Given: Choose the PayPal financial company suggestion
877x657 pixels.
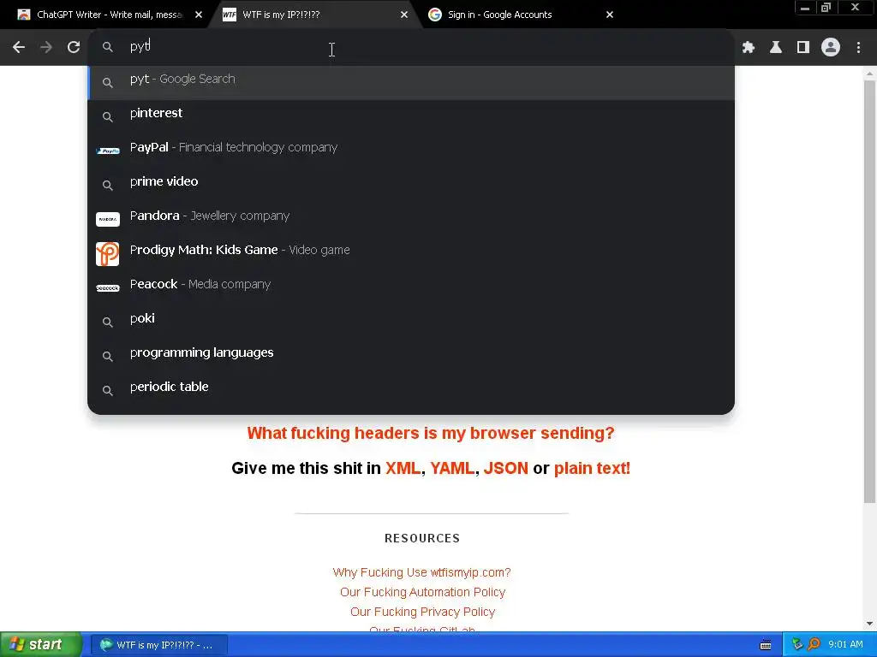Looking at the screenshot, I should 411,151.
